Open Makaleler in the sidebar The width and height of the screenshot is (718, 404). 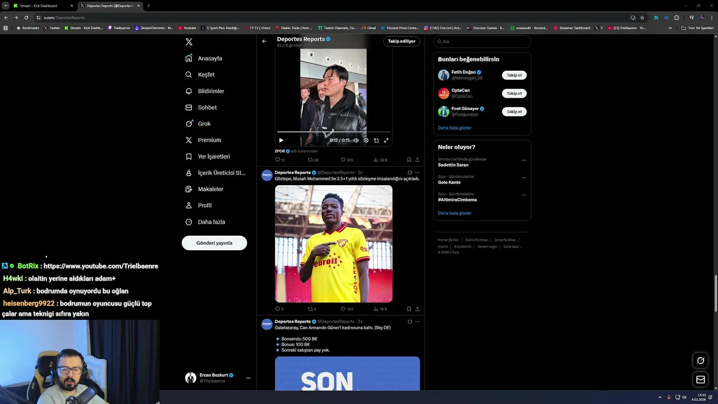point(204,189)
